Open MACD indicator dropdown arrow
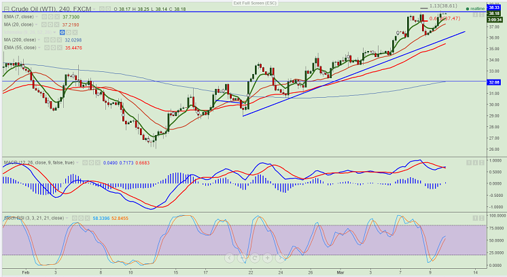507x277 pixels. (x=77, y=163)
